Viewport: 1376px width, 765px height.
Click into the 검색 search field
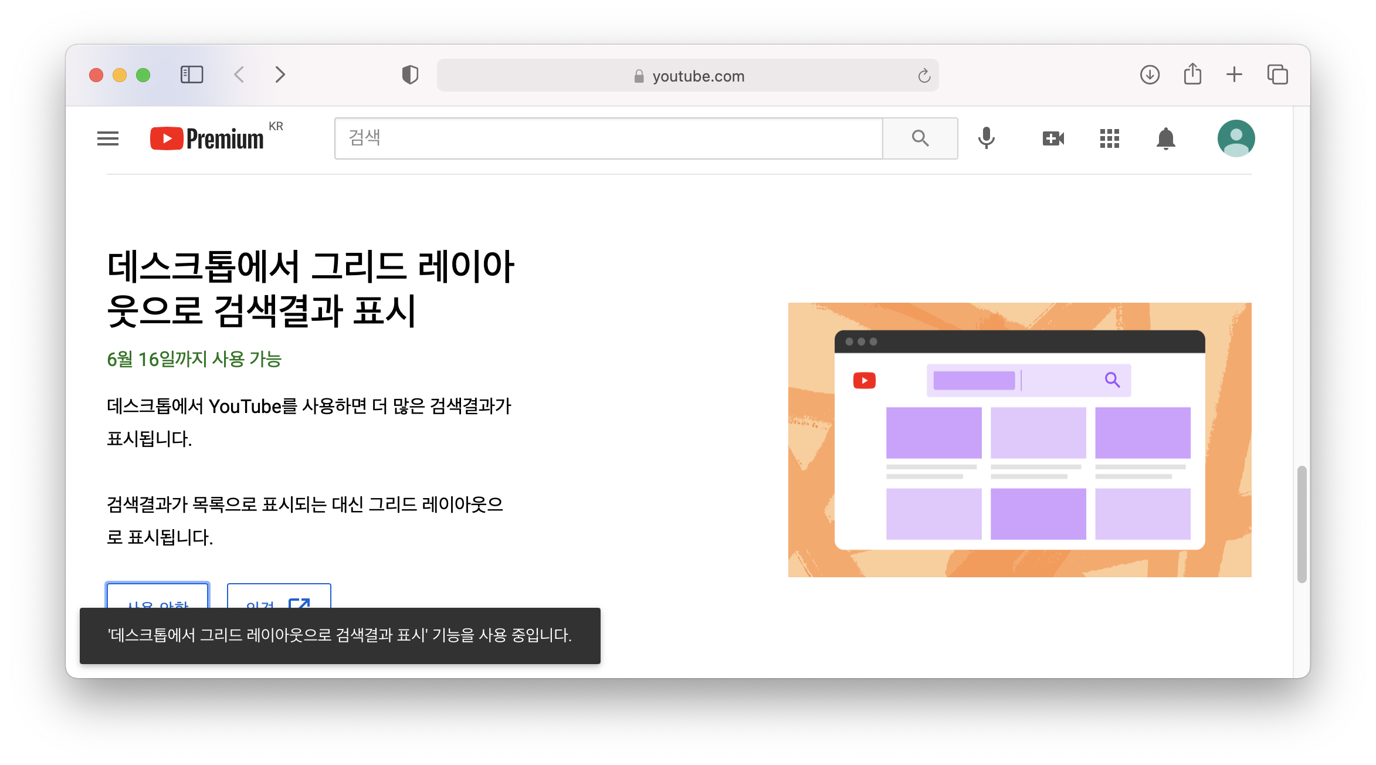pyautogui.click(x=608, y=138)
